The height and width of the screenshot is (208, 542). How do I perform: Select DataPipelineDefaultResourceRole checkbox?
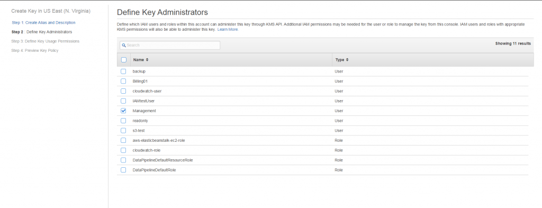pyautogui.click(x=123, y=160)
